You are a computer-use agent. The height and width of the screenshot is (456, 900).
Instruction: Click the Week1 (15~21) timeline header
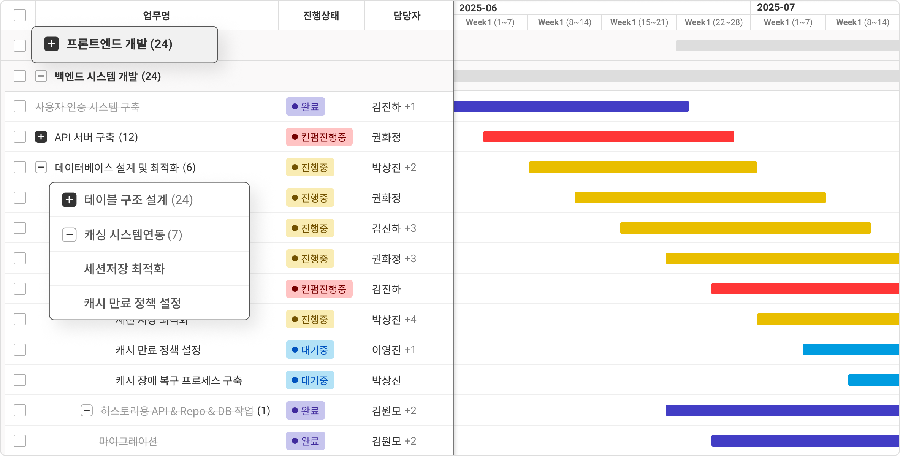(639, 22)
